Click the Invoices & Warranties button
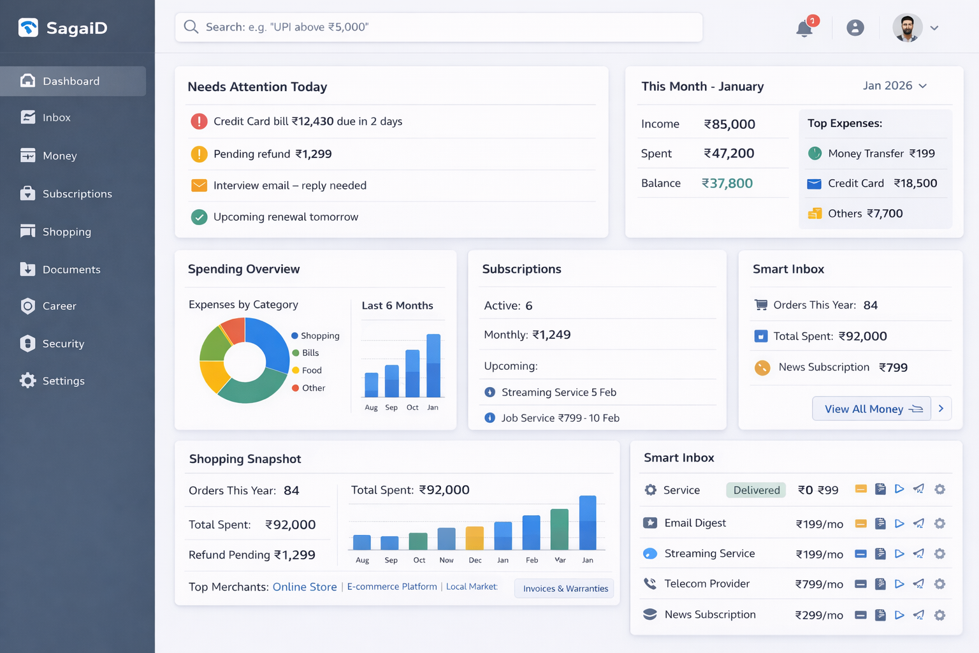 point(563,588)
